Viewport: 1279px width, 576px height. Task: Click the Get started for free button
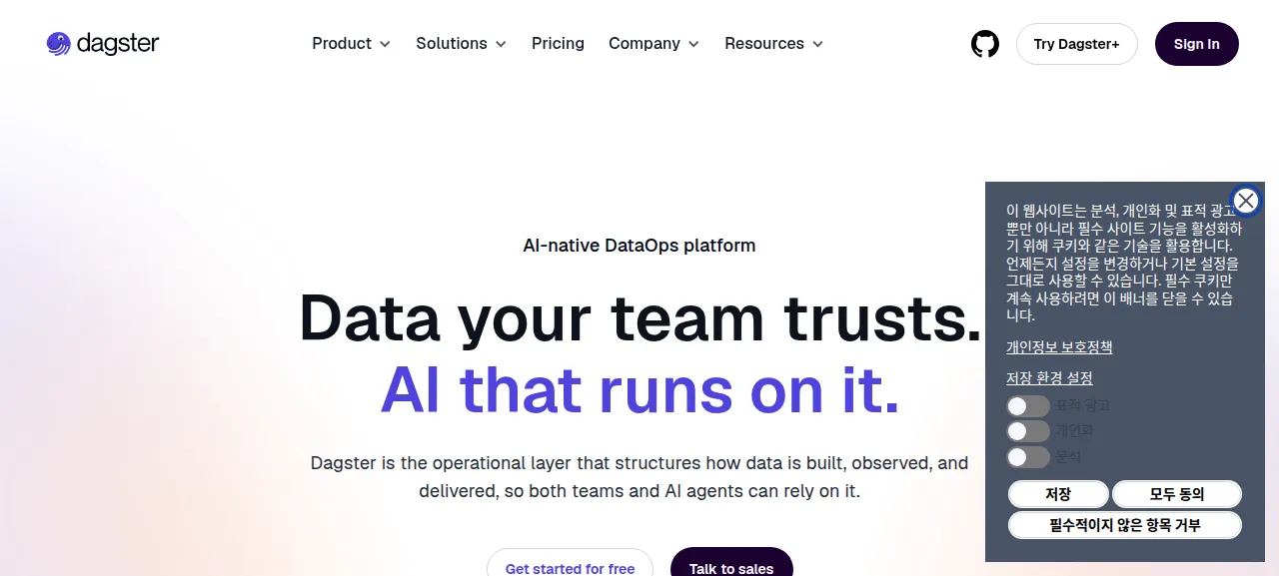(570, 565)
